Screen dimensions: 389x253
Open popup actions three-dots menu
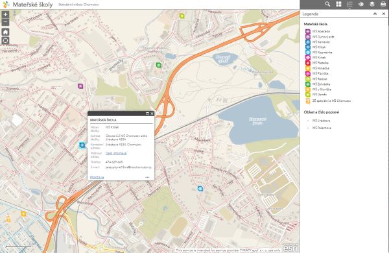[x=147, y=177]
